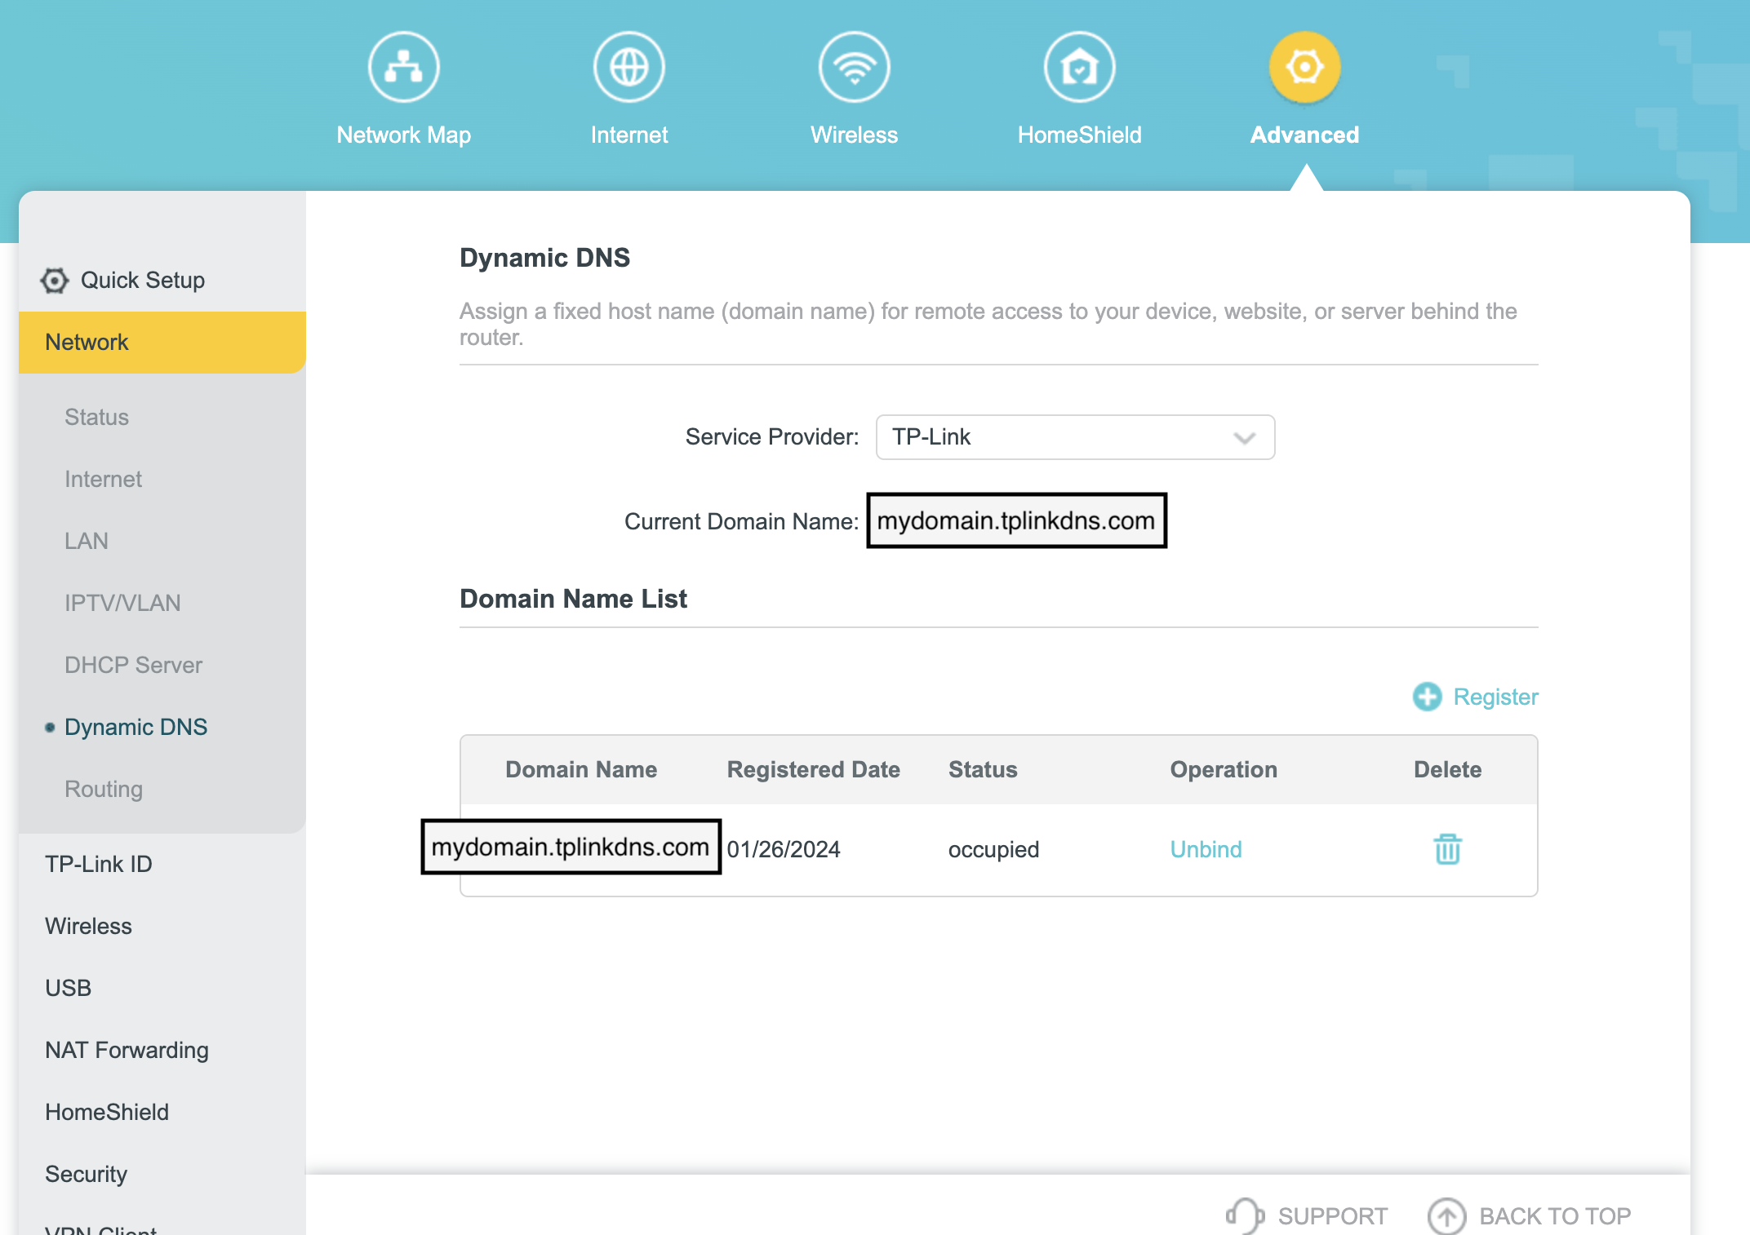1750x1235 pixels.
Task: Open the Quick Setup gear icon
Action: [x=55, y=281]
